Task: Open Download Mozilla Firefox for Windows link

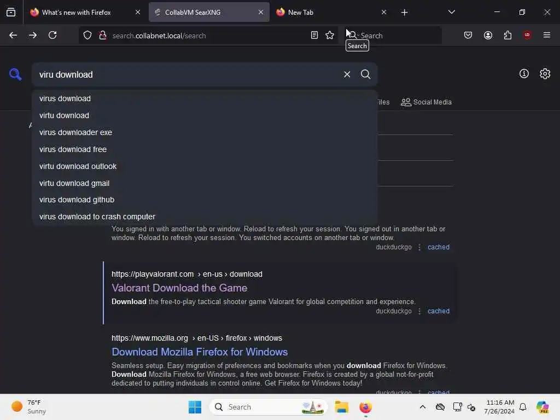Action: tap(200, 352)
